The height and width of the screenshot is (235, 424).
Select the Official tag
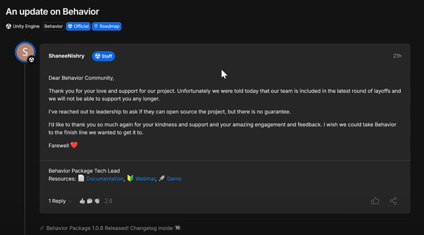click(78, 26)
